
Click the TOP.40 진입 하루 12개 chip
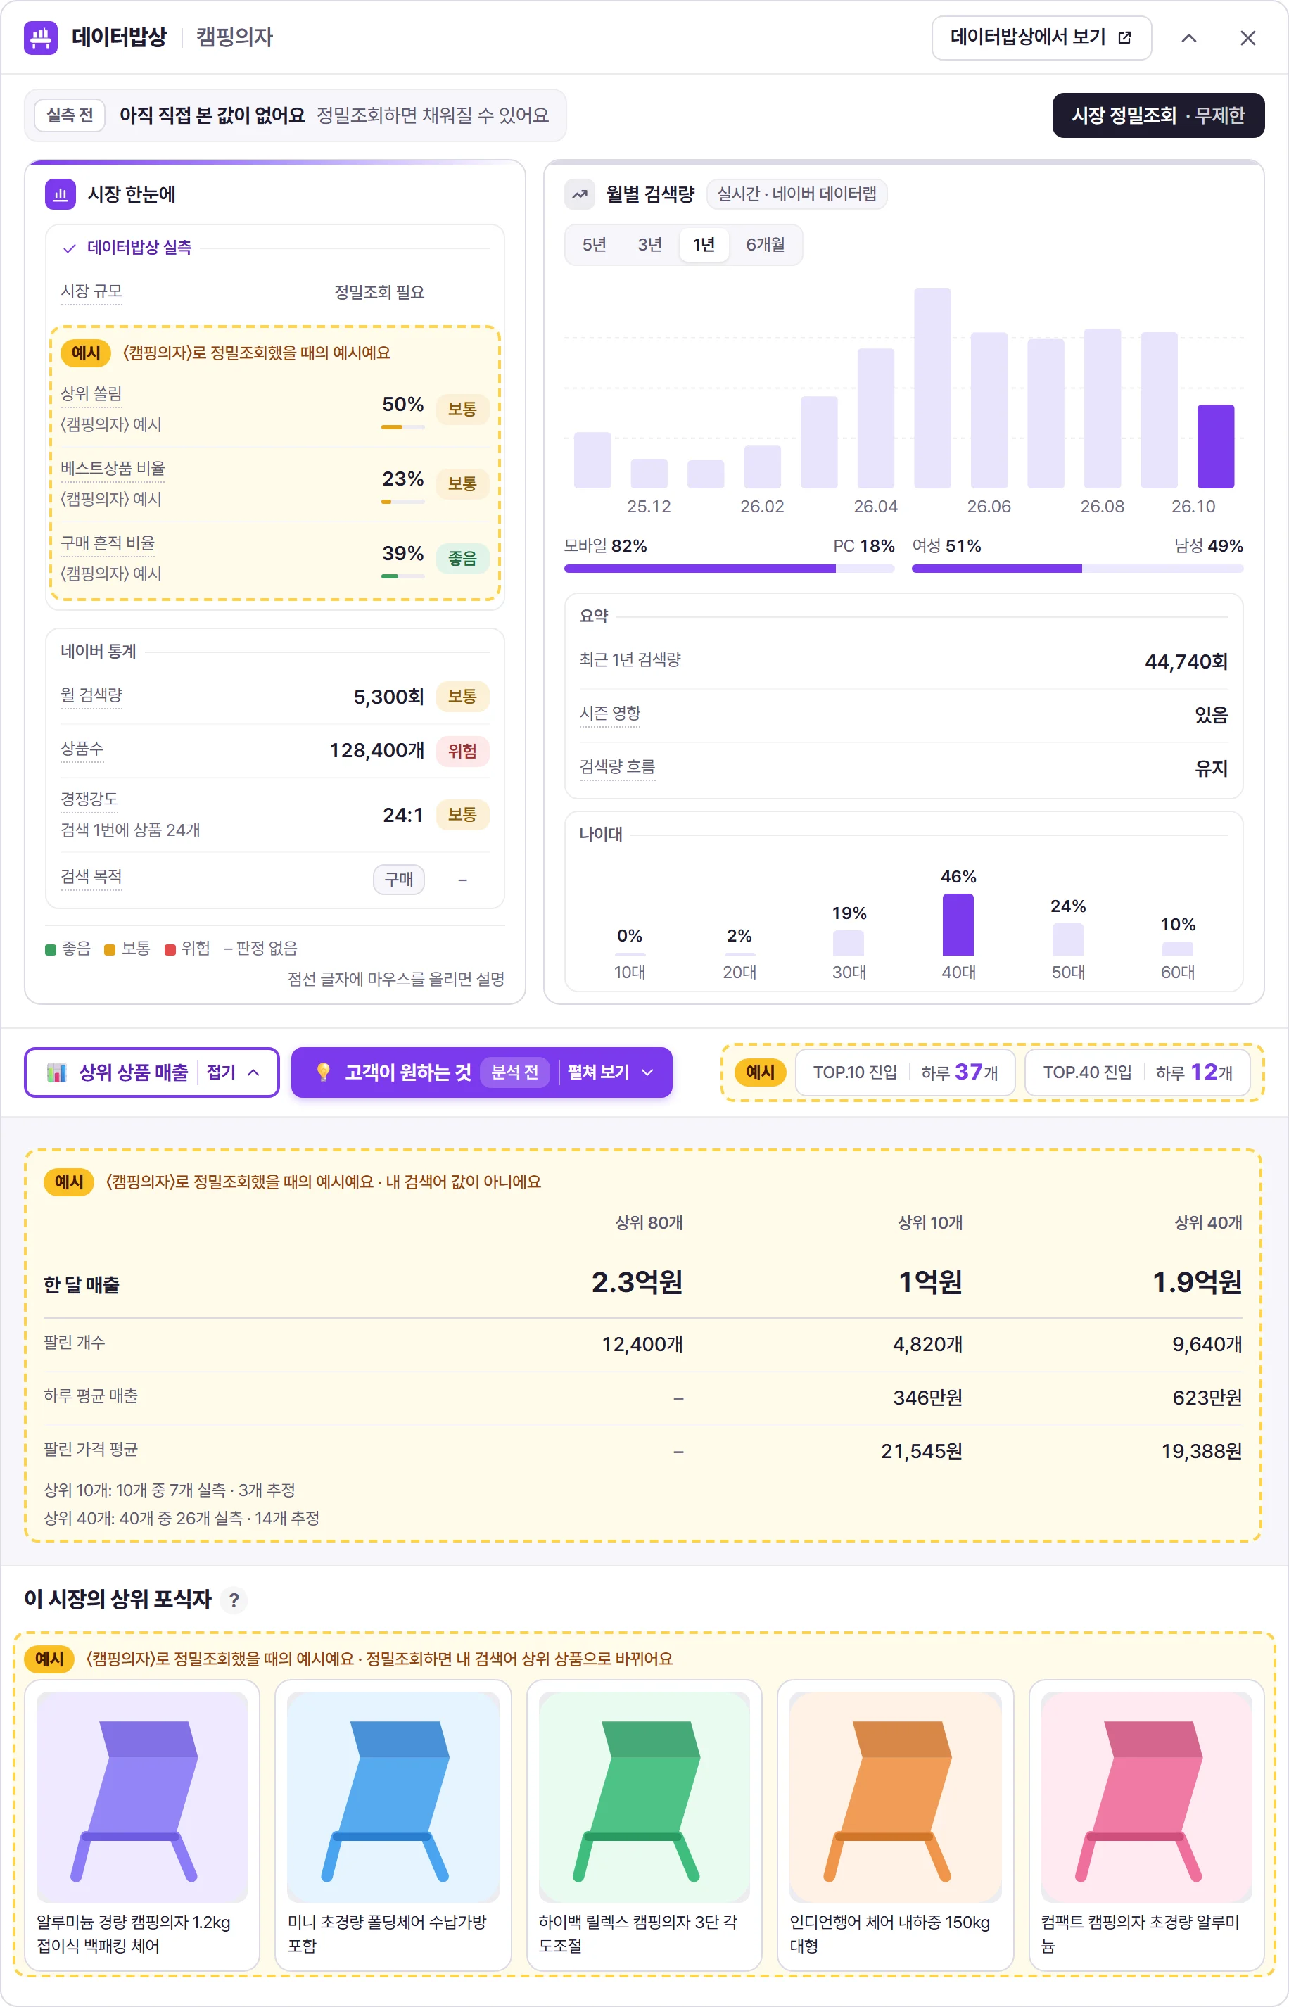[1138, 1072]
